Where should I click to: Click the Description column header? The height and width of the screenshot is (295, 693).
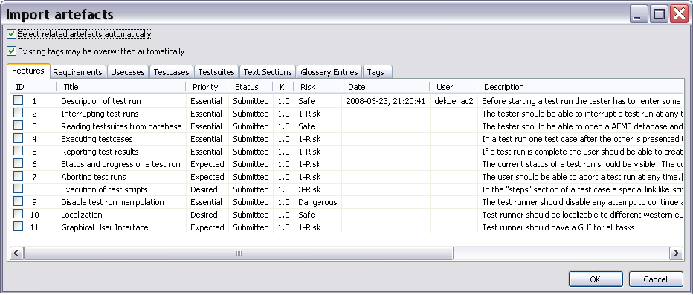[580, 87]
